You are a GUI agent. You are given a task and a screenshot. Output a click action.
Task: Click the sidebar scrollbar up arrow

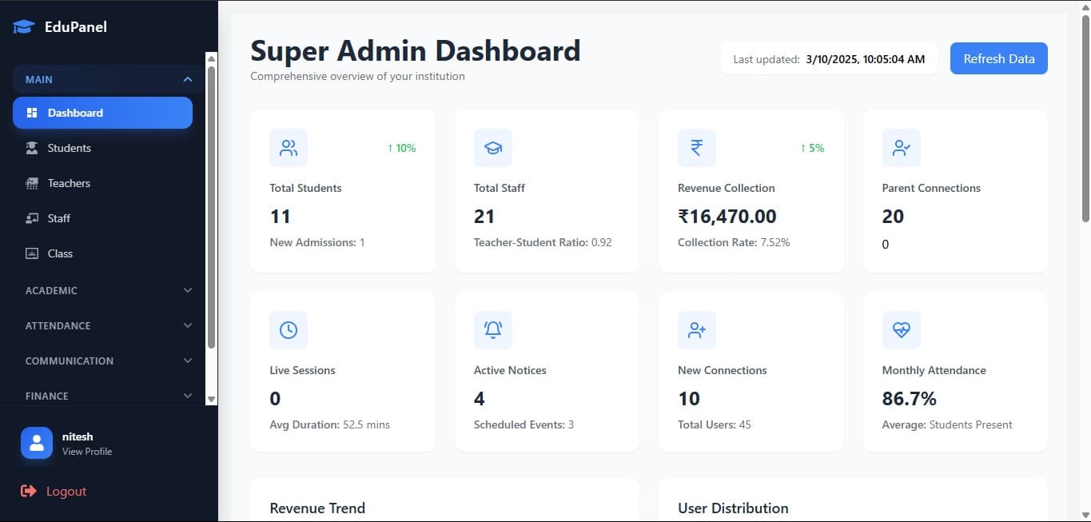[x=211, y=58]
